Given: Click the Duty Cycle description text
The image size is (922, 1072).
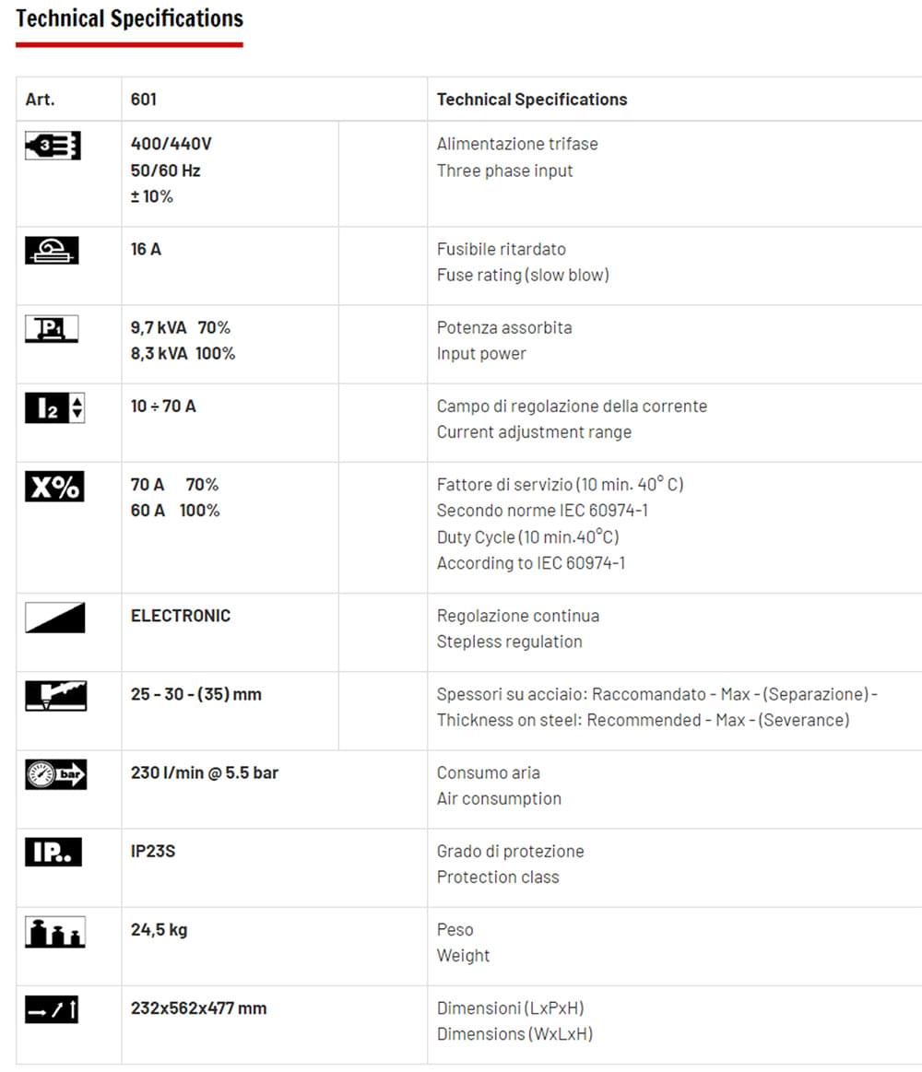Looking at the screenshot, I should pos(527,536).
